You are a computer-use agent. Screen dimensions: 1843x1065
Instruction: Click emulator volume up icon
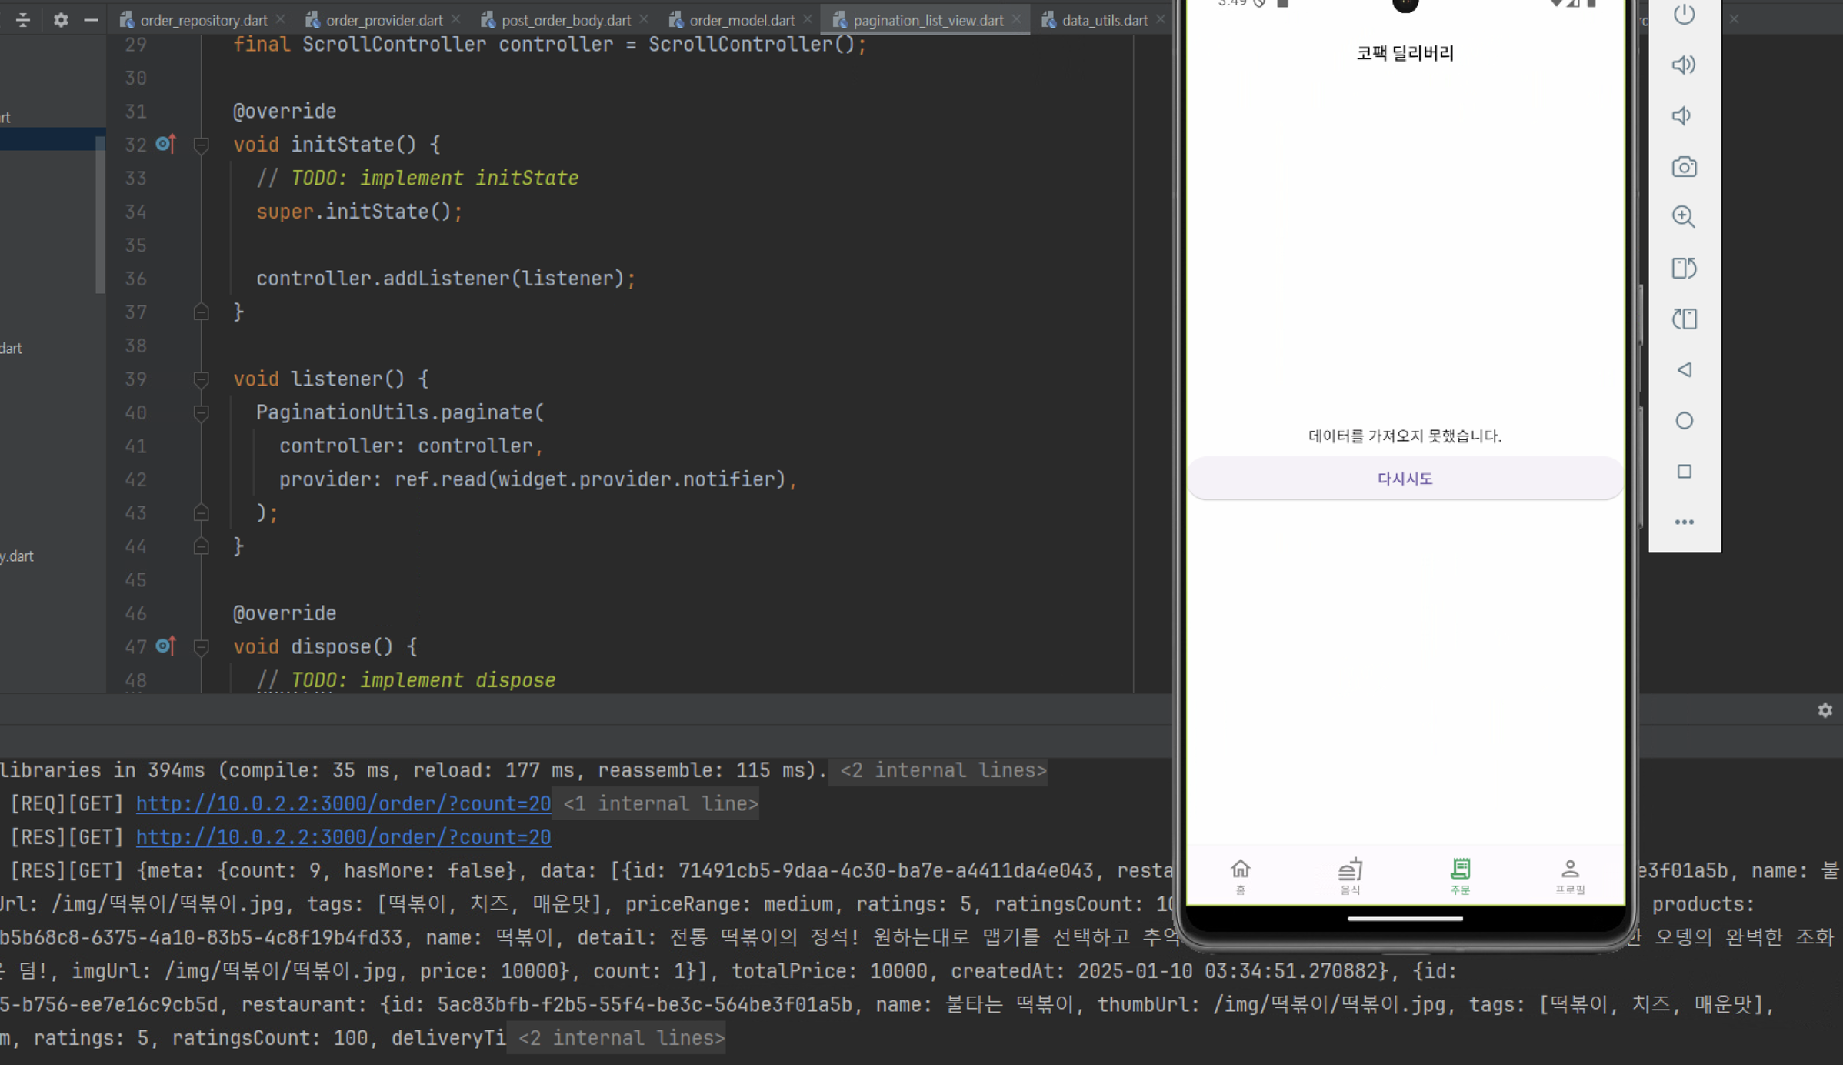tap(1684, 65)
